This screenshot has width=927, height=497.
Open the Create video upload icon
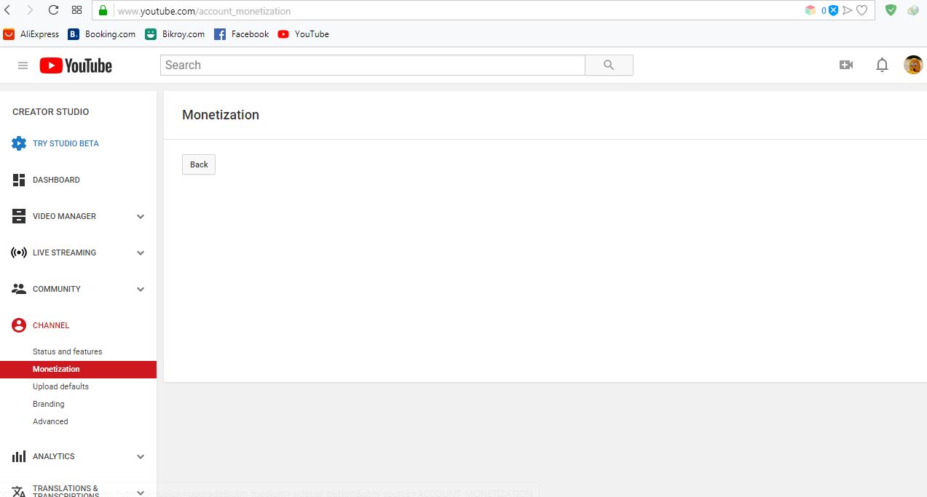(x=845, y=65)
